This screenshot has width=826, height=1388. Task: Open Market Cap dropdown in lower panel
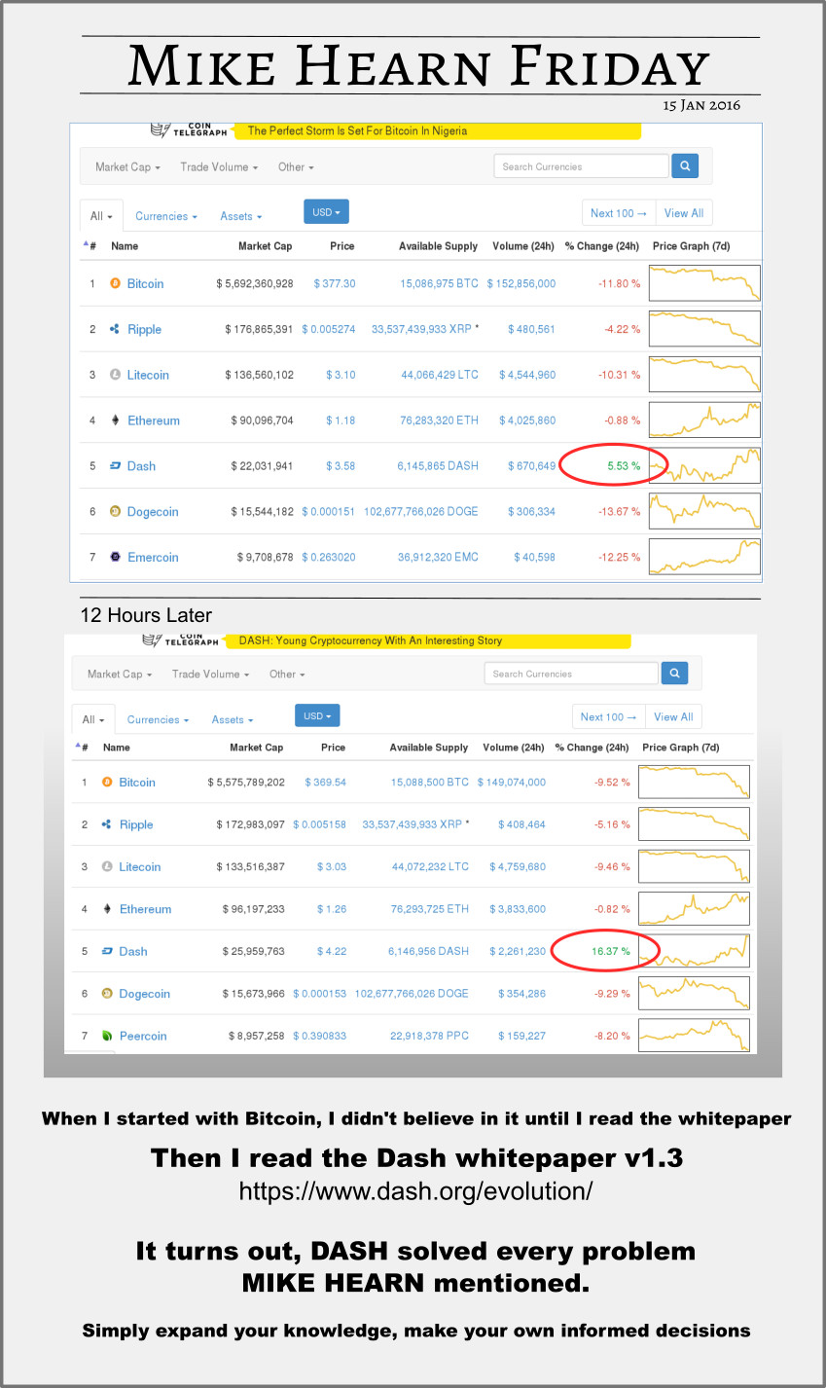pos(120,674)
